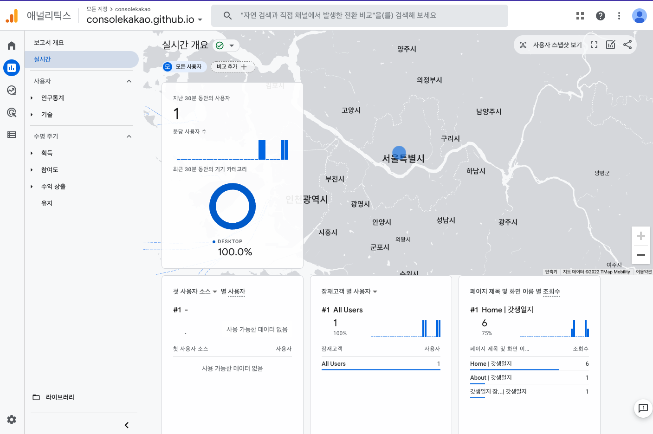Collapse the sidebar with left chevron
This screenshot has height=434, width=653.
(x=127, y=425)
